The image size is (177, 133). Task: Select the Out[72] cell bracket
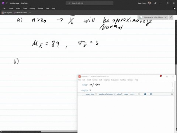(172, 90)
